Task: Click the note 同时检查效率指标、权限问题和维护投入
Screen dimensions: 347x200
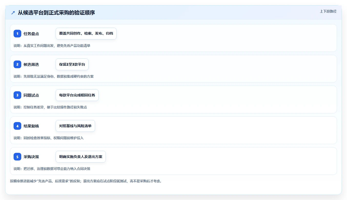Action: point(54,138)
